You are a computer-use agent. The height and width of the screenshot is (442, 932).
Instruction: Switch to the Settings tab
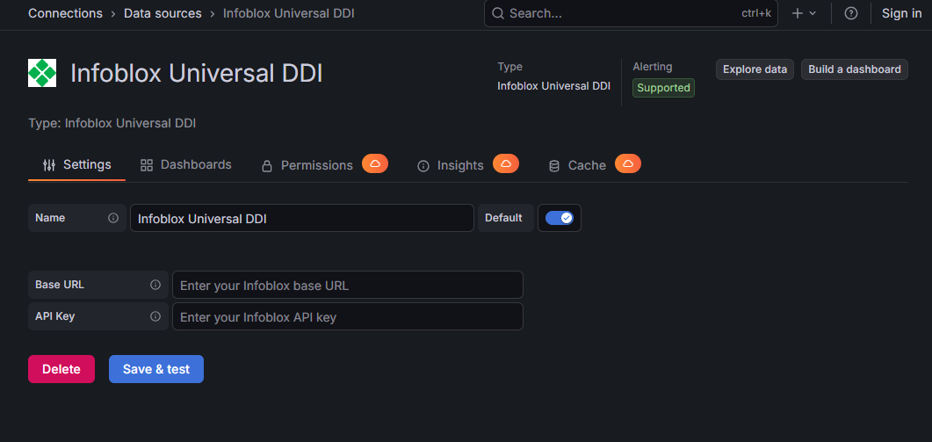coord(76,165)
